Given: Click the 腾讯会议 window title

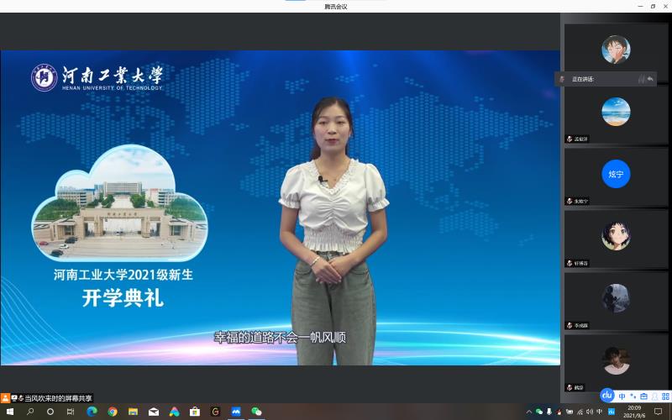Looking at the screenshot, I should [x=335, y=7].
